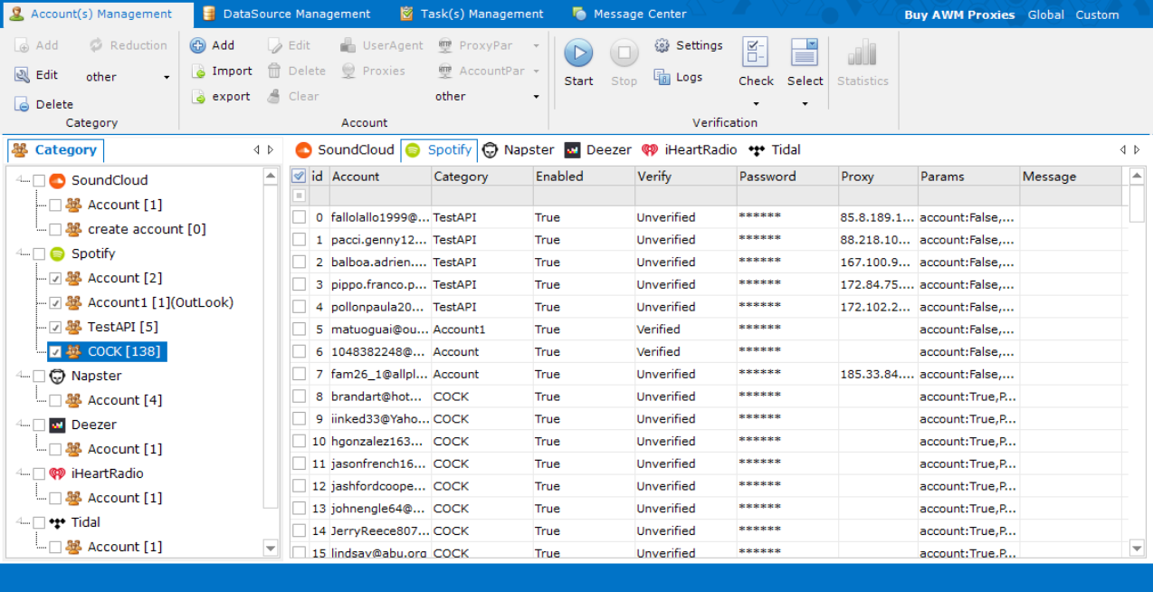The height and width of the screenshot is (592, 1153).
Task: Check the SoundCloud checkbox in the tree
Action: [x=39, y=181]
